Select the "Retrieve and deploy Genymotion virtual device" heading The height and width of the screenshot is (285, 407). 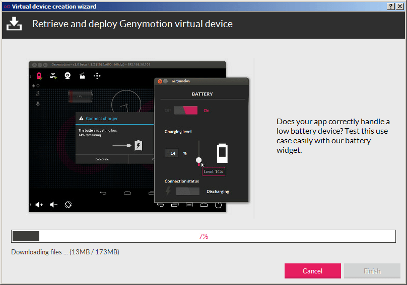(132, 24)
